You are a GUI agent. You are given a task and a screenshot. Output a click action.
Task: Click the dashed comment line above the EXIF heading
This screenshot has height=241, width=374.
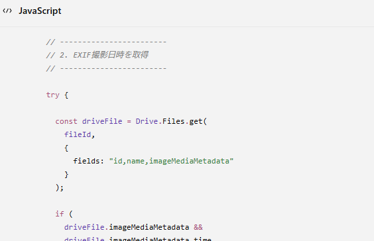(x=106, y=42)
